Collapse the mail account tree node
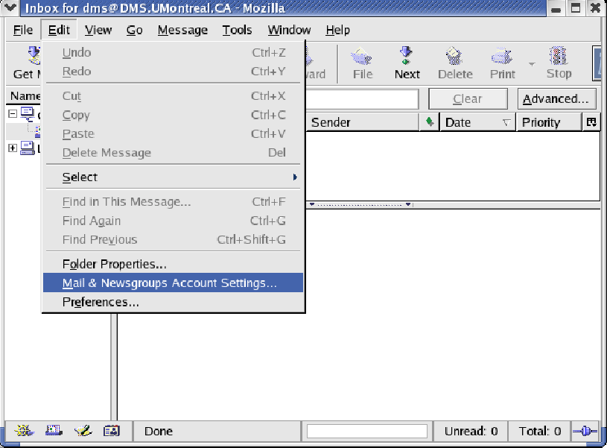 coord(13,114)
